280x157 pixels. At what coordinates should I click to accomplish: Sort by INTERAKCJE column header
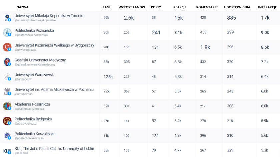click(268, 7)
